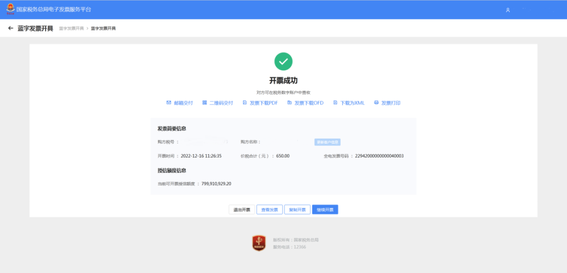Screen dimensions: 567x273
Task: Click the 退出开票 button
Action: pyautogui.click(x=242, y=209)
